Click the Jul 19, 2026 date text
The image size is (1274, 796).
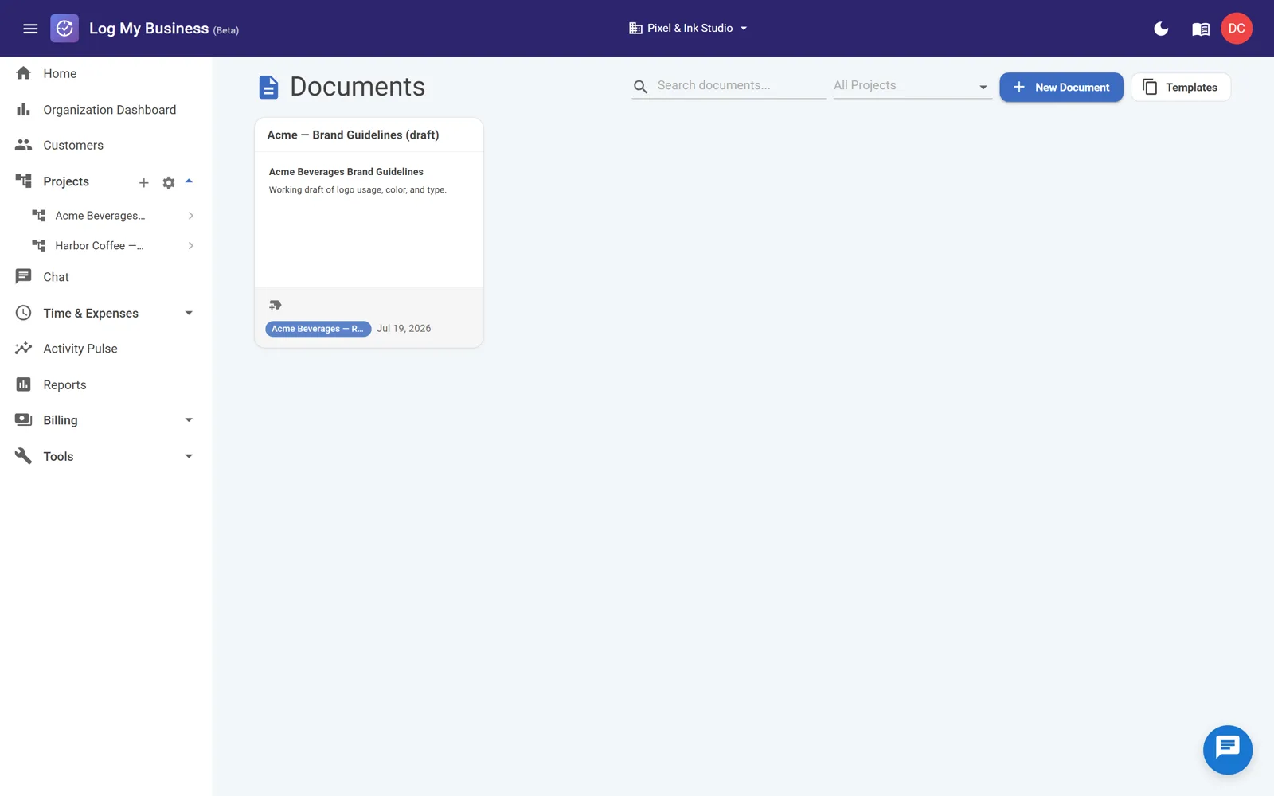404,329
